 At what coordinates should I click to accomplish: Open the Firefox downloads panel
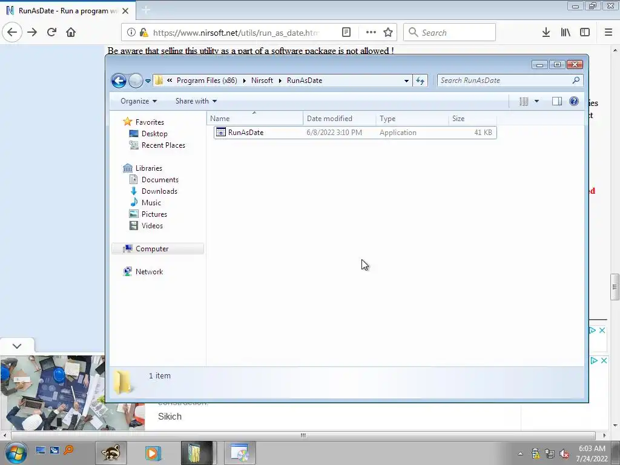coord(546,33)
